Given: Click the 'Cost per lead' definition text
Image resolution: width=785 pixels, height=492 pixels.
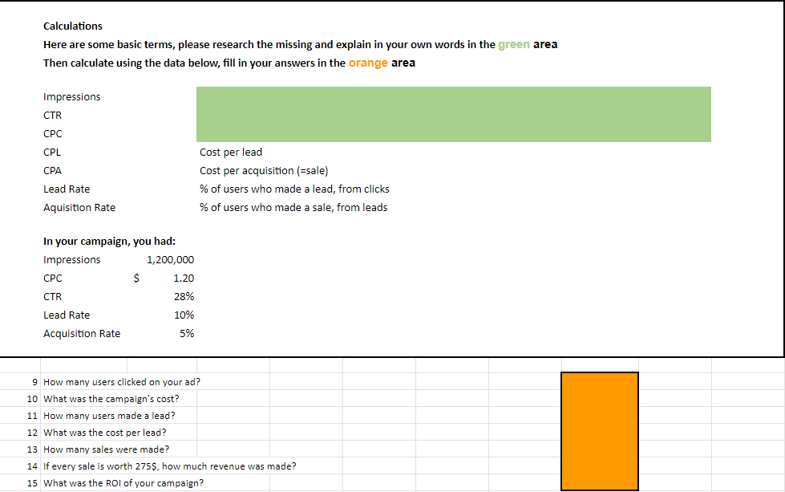Looking at the screenshot, I should click(231, 152).
